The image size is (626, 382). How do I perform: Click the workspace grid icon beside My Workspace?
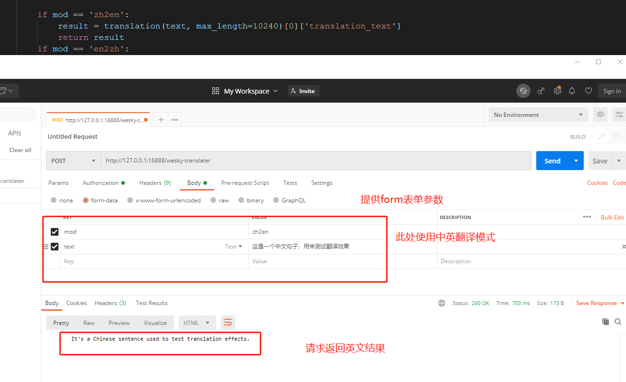[216, 91]
